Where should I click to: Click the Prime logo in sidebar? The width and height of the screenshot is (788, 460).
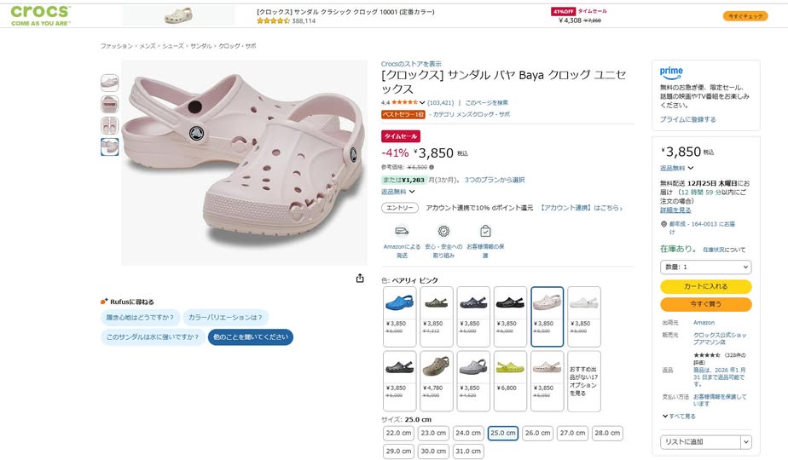(x=671, y=72)
